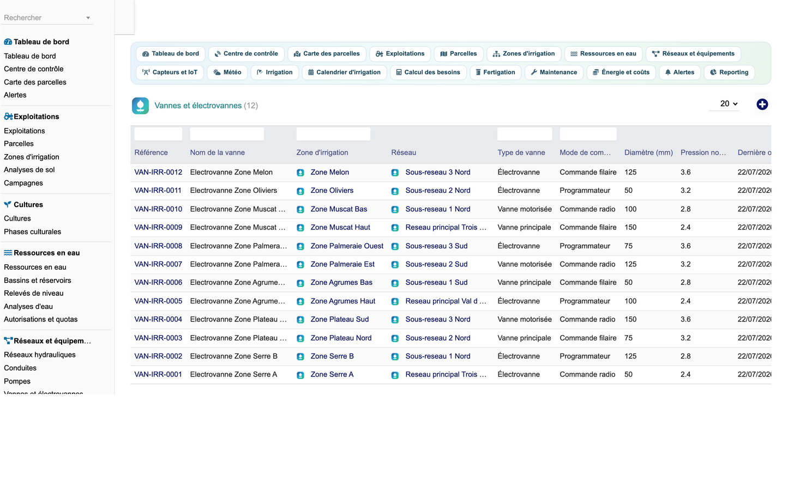788x487 pixels.
Task: Open Conduites in sidebar
Action: coord(20,368)
